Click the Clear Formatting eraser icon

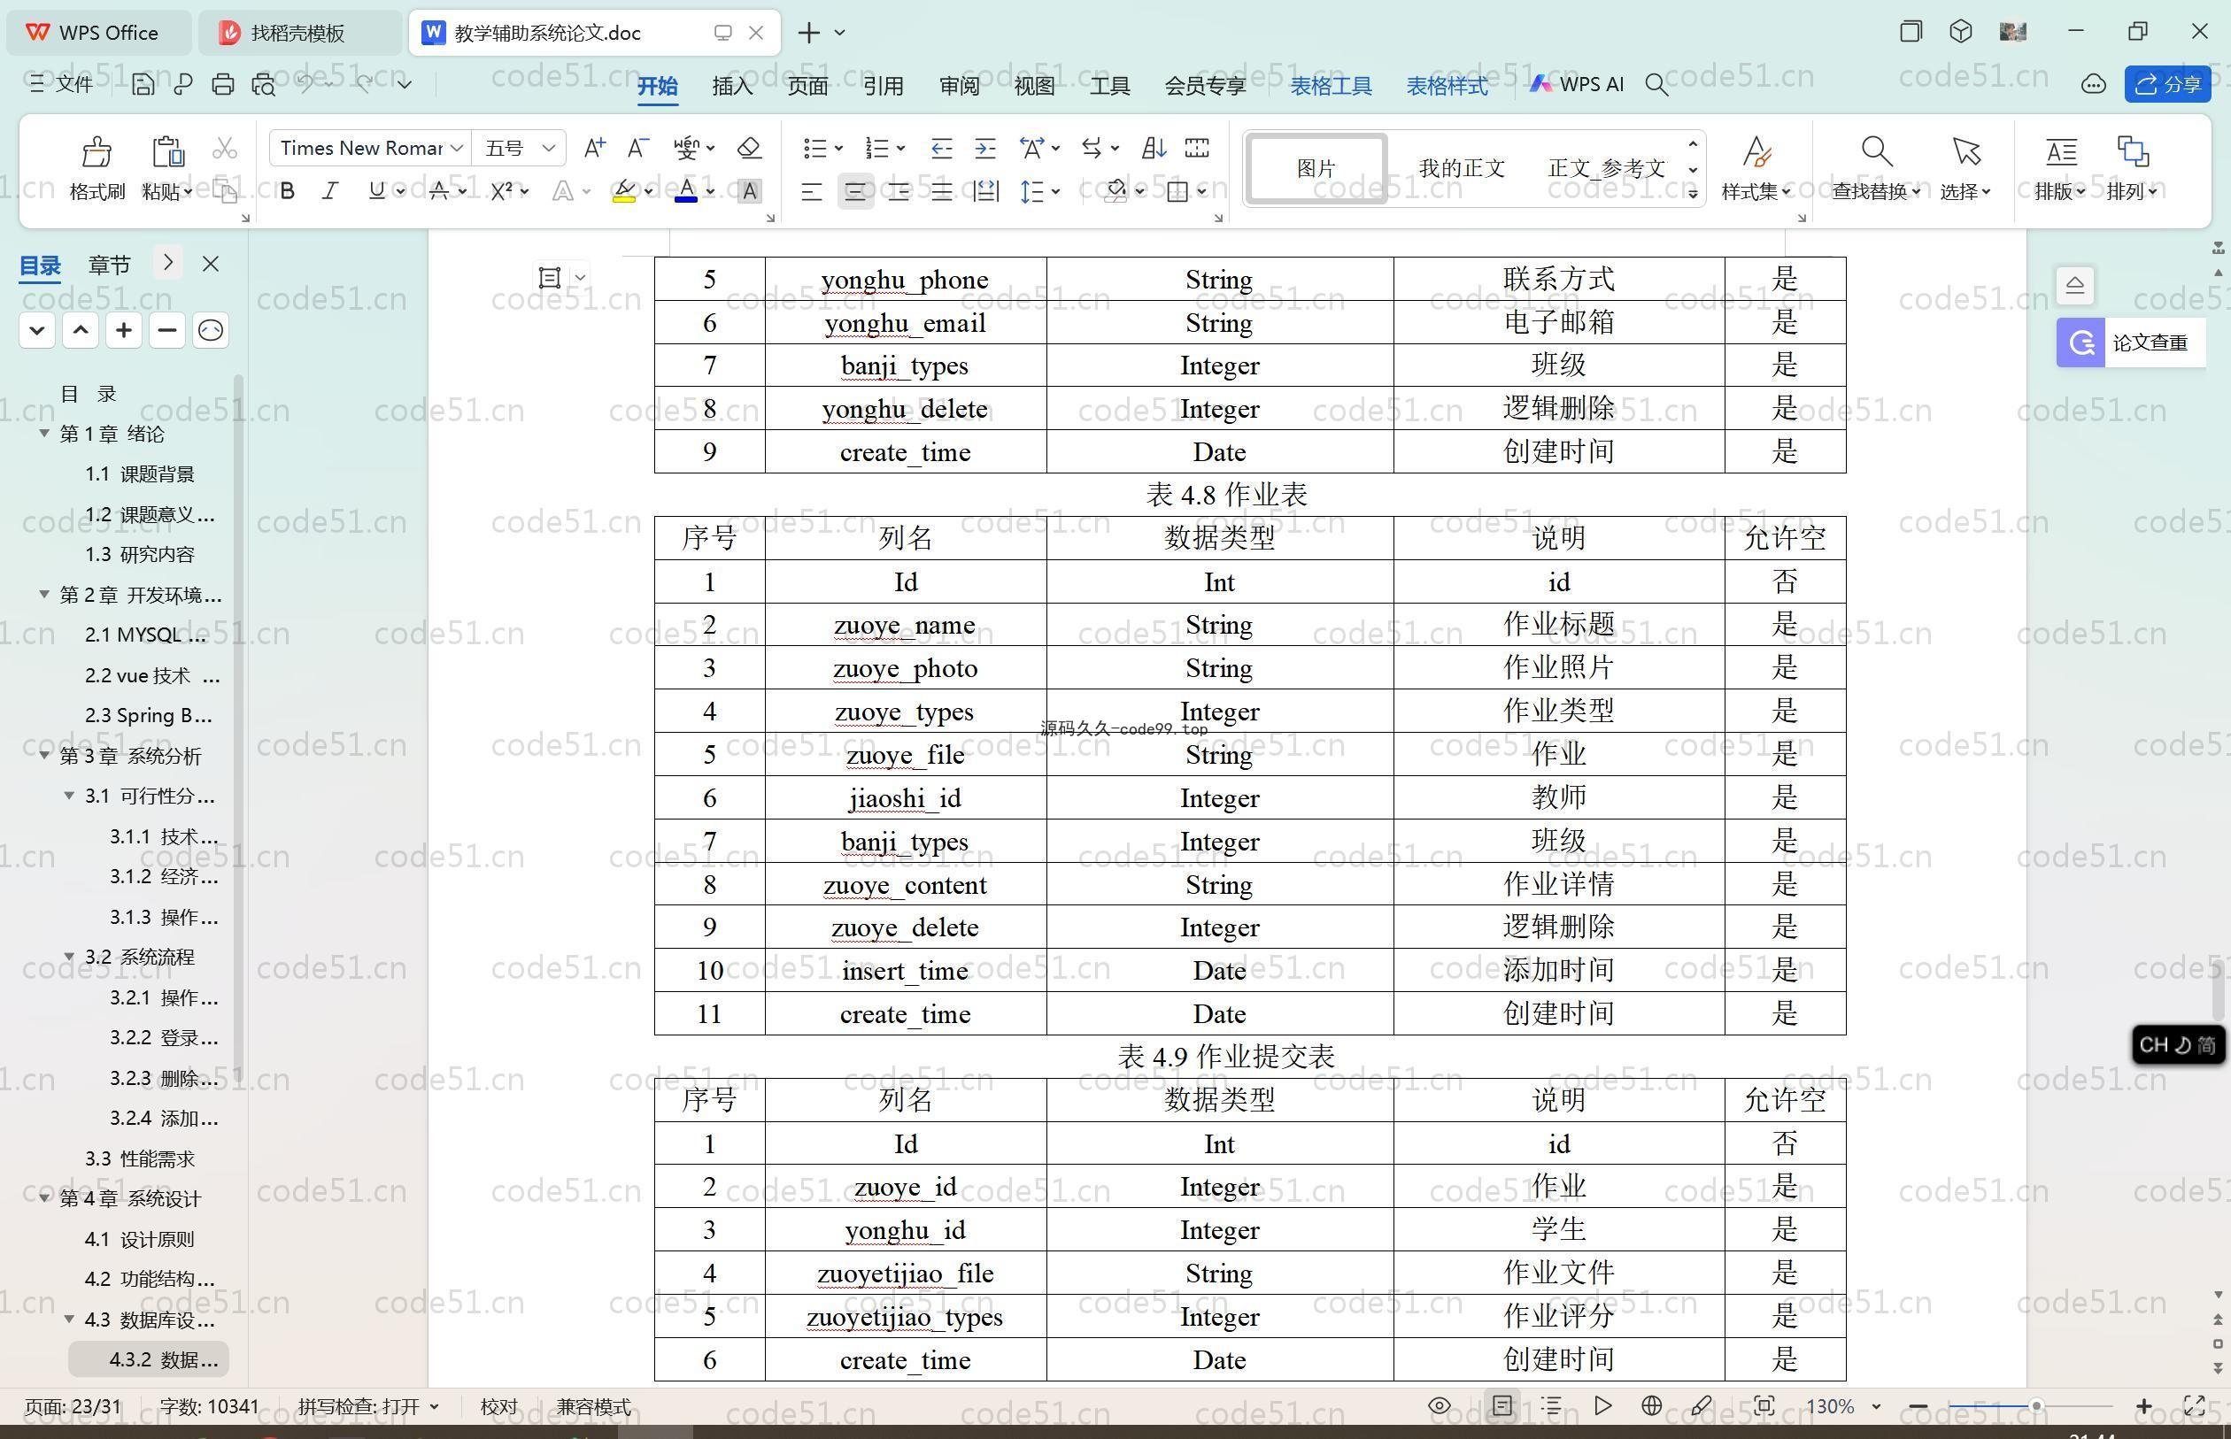pos(750,148)
